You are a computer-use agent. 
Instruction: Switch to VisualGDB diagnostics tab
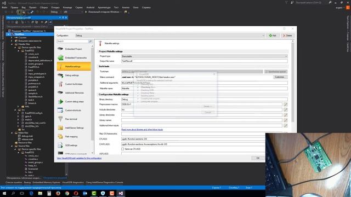click(73, 182)
